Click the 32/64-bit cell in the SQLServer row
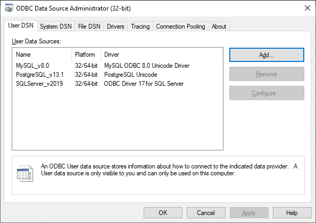The height and width of the screenshot is (223, 316). pos(86,84)
